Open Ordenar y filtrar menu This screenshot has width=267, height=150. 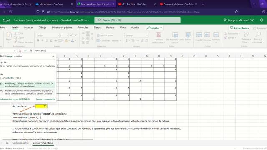[246, 38]
